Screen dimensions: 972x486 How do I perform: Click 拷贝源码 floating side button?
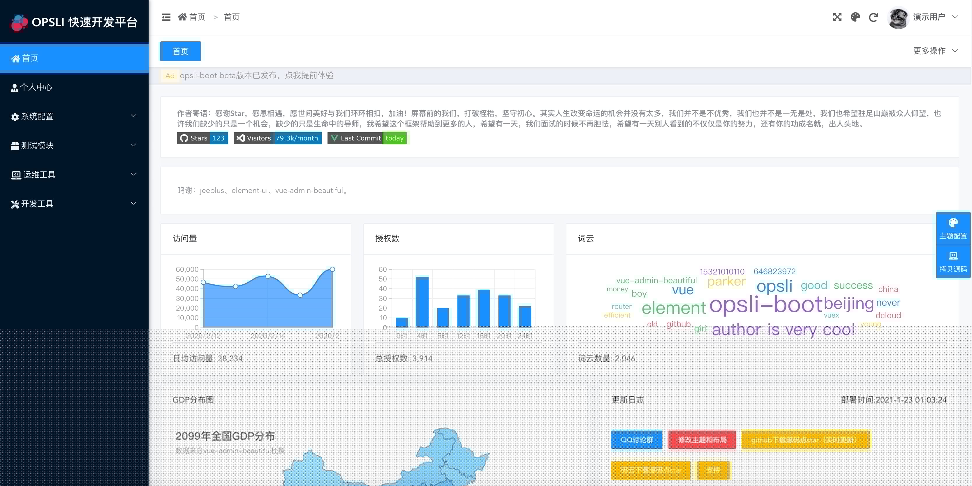coord(953,262)
